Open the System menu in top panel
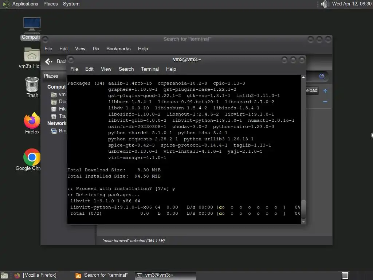This screenshot has width=373, height=280. tap(71, 4)
